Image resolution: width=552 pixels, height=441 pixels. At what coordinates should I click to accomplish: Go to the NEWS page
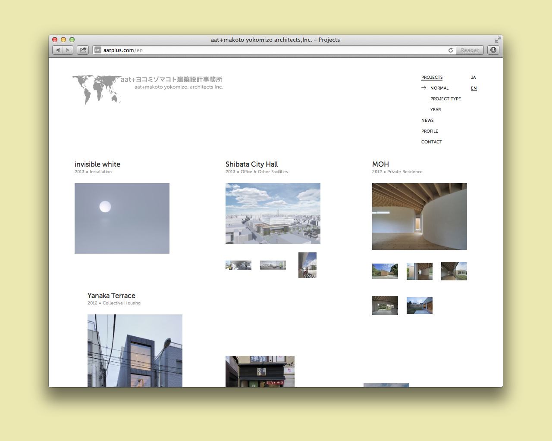tap(427, 121)
